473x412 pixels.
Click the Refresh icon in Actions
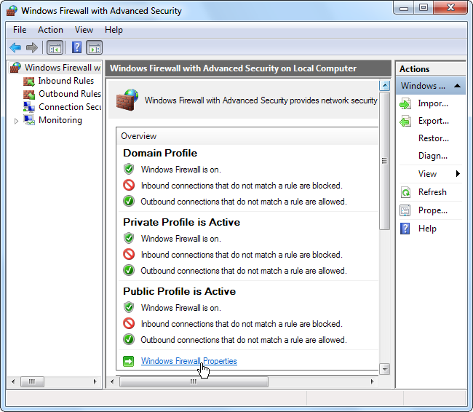(405, 192)
